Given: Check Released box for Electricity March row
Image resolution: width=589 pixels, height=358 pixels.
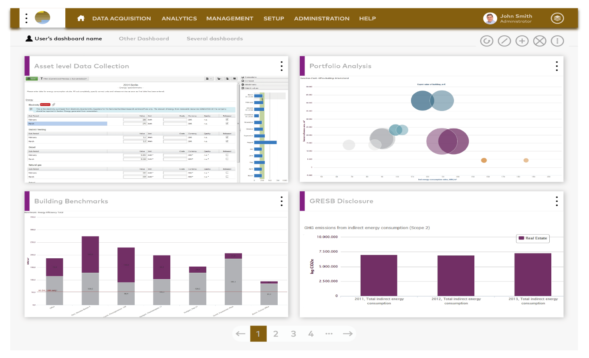Looking at the screenshot, I should (x=227, y=123).
